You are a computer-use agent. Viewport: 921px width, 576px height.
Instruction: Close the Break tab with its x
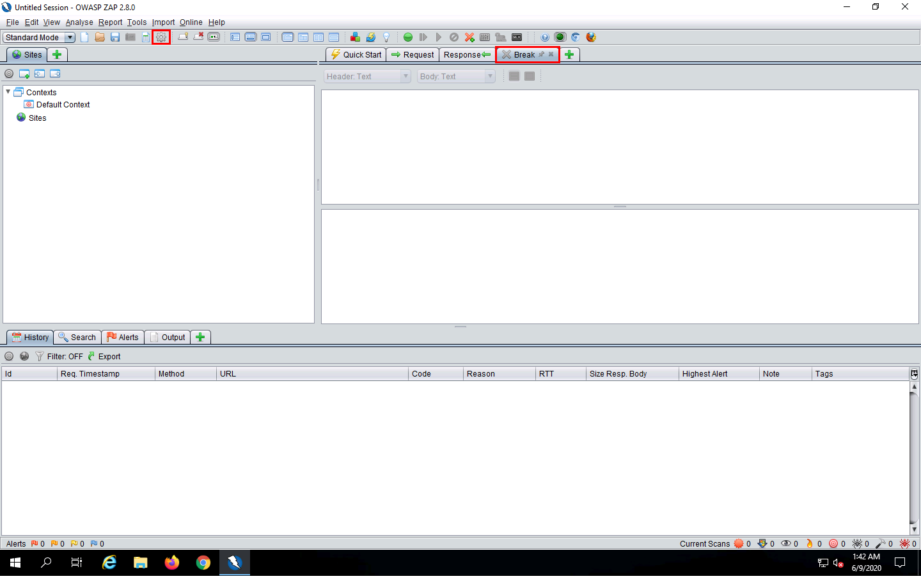coord(551,54)
